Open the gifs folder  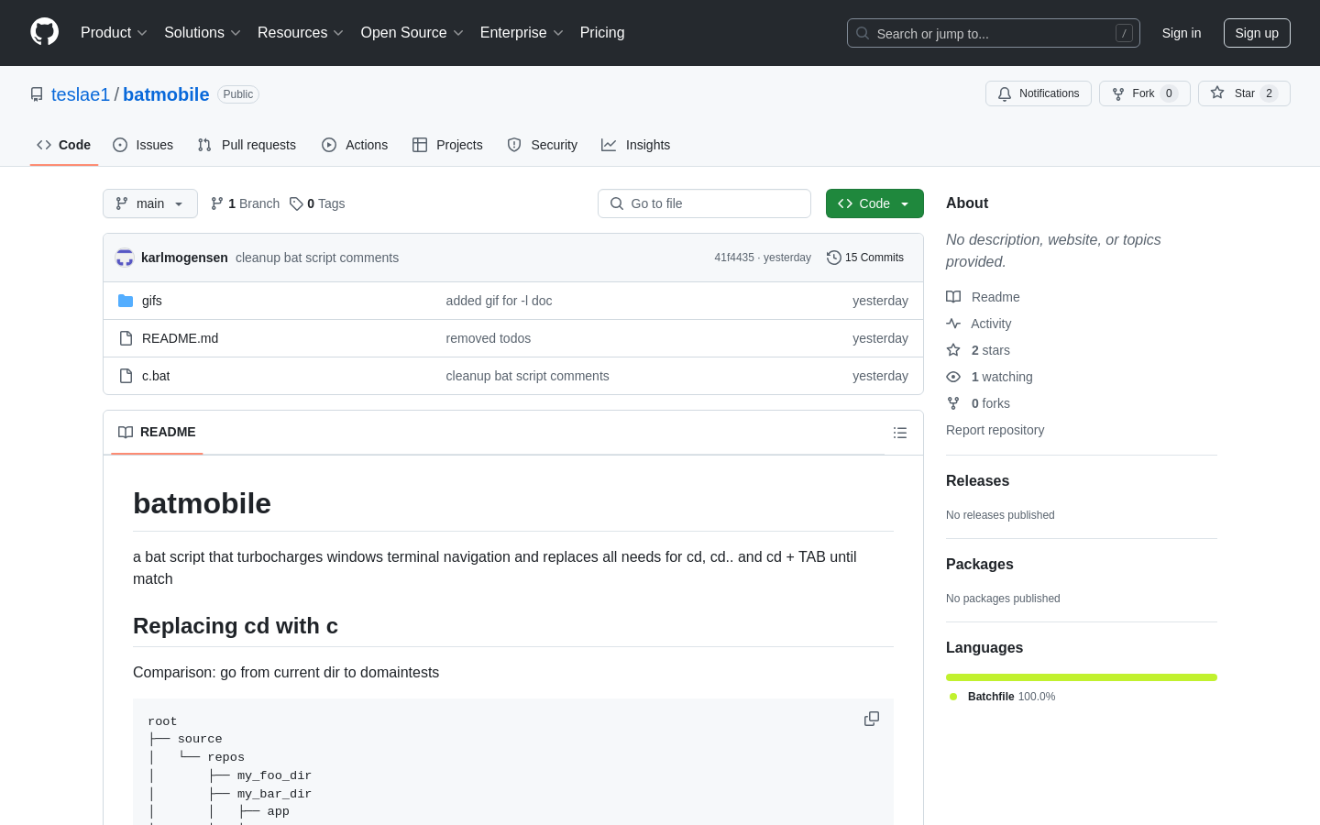point(152,301)
